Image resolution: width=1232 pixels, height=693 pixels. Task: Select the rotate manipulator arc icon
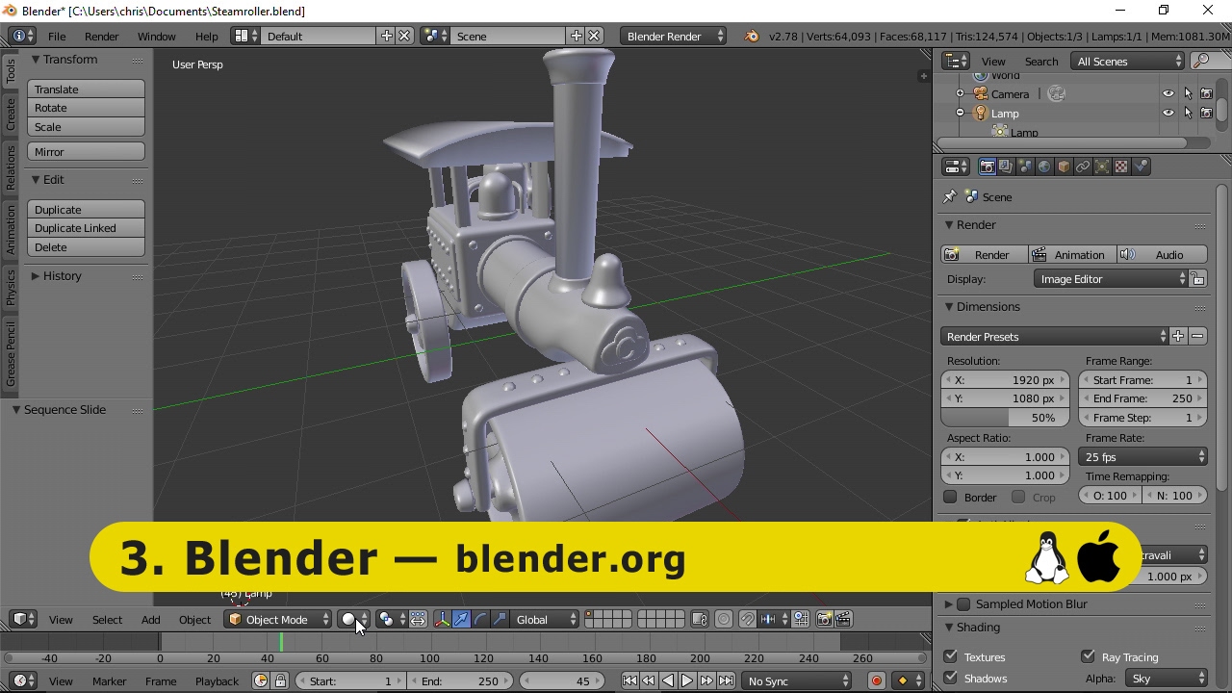480,619
